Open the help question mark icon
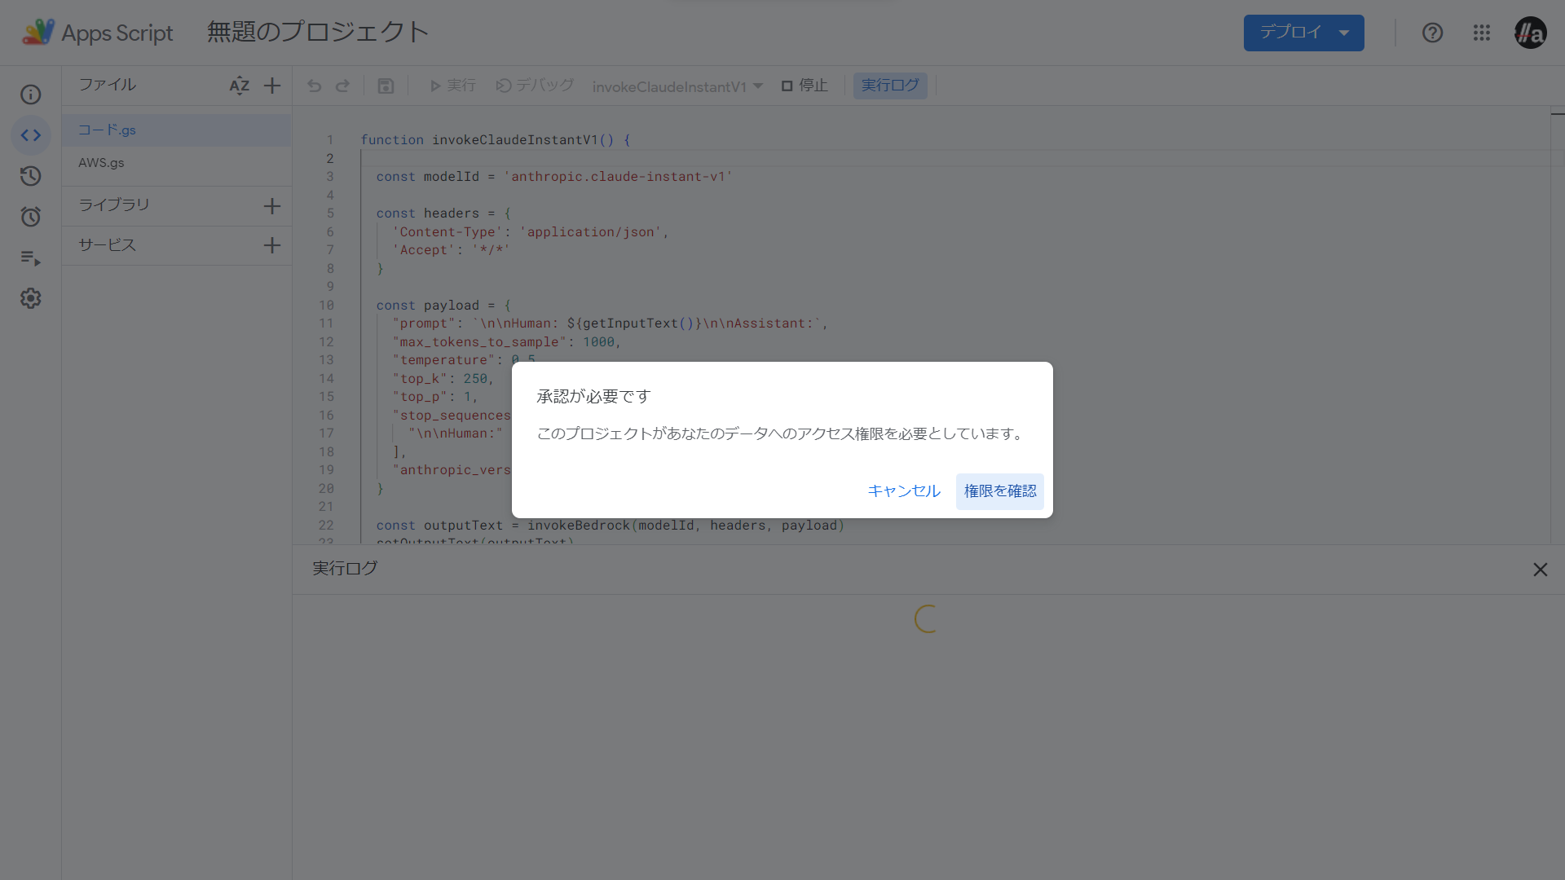 click(x=1432, y=33)
